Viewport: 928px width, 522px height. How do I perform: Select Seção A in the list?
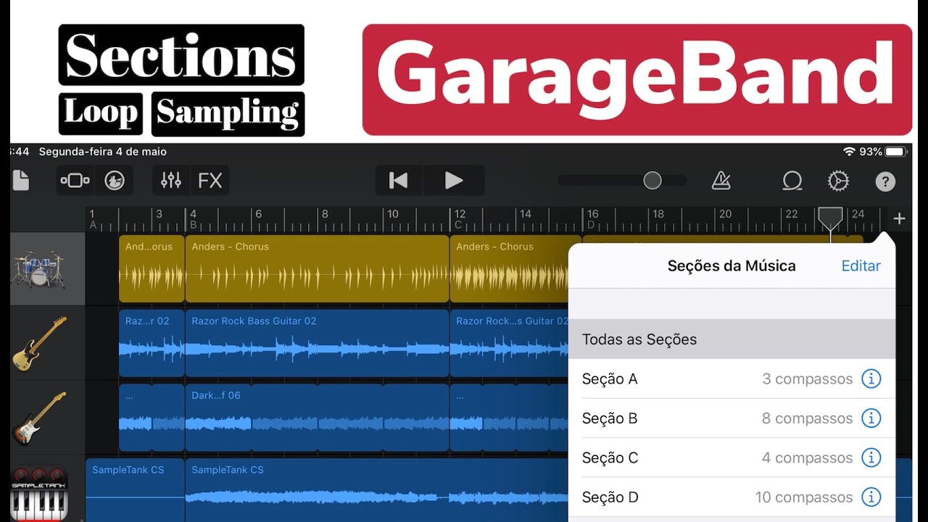pos(732,378)
